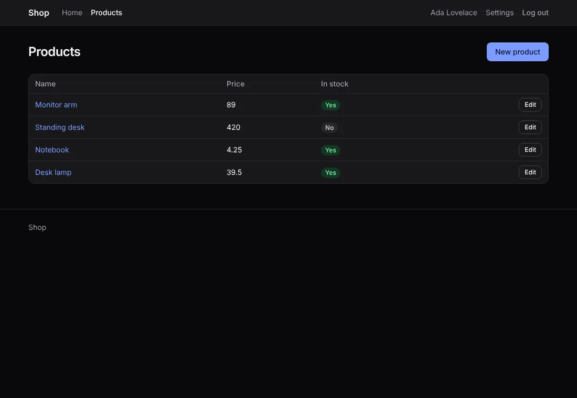Image resolution: width=577 pixels, height=398 pixels.
Task: Click the Shop text in footer
Action: pos(37,227)
